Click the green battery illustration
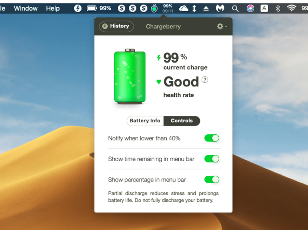308x230 pixels. click(x=130, y=77)
